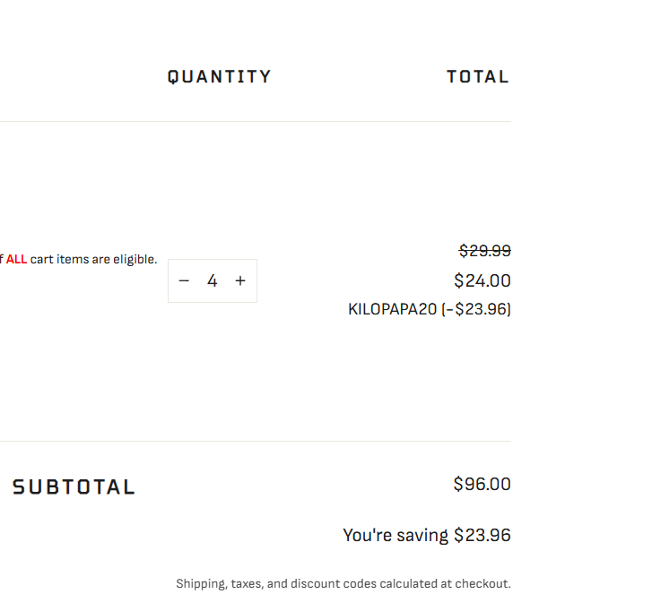Click the red ALL eligibility word
Viewport: 652px width, 594px height.
click(x=16, y=260)
